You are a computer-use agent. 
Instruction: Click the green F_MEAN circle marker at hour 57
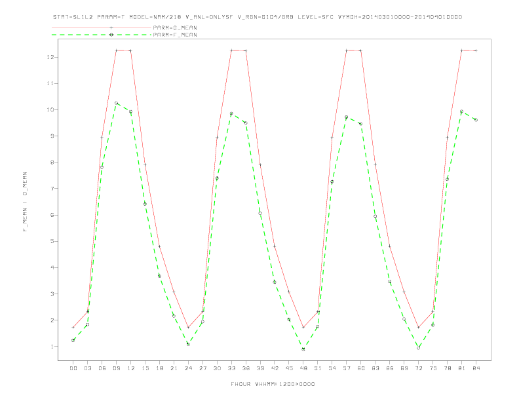pyautogui.click(x=347, y=117)
